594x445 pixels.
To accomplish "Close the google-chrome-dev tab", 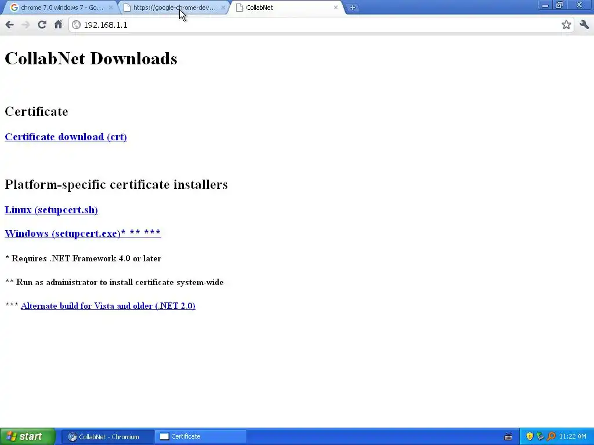I will point(223,8).
